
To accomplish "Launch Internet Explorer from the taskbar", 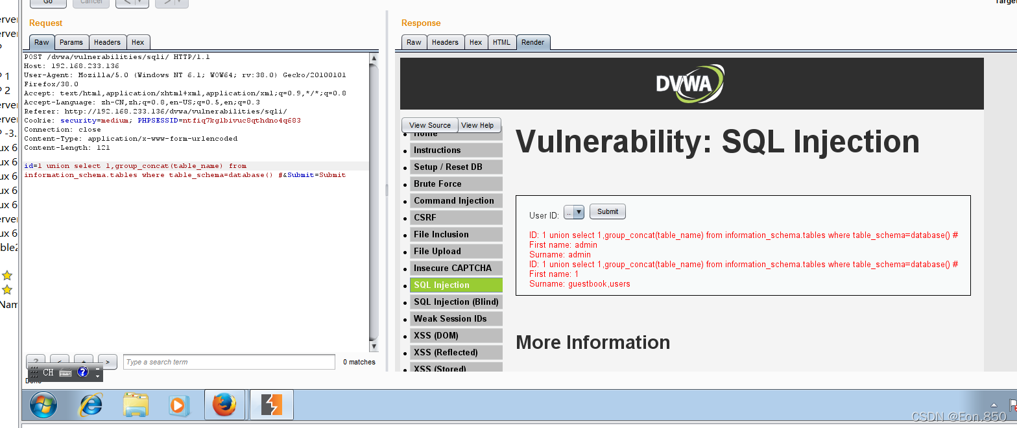I will 90,405.
